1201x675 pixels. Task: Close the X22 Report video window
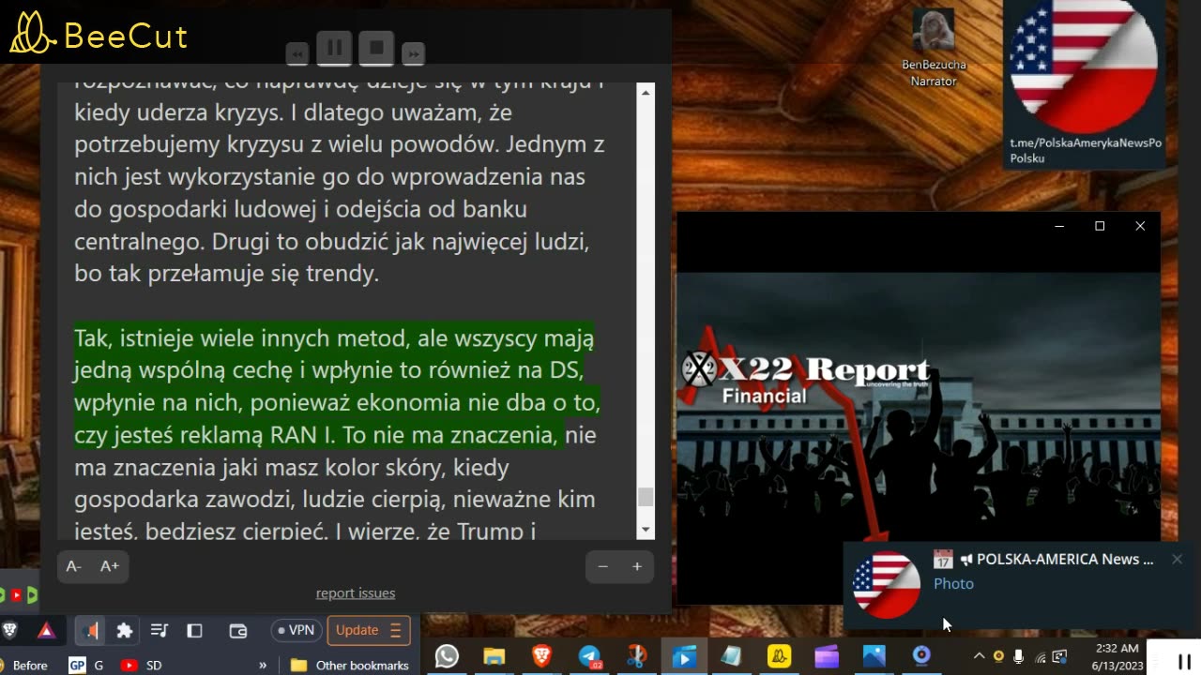(1140, 226)
